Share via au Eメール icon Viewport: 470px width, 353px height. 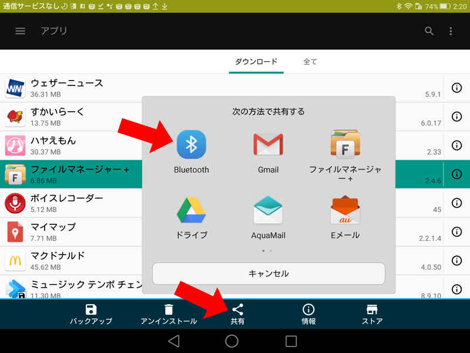pos(345,210)
